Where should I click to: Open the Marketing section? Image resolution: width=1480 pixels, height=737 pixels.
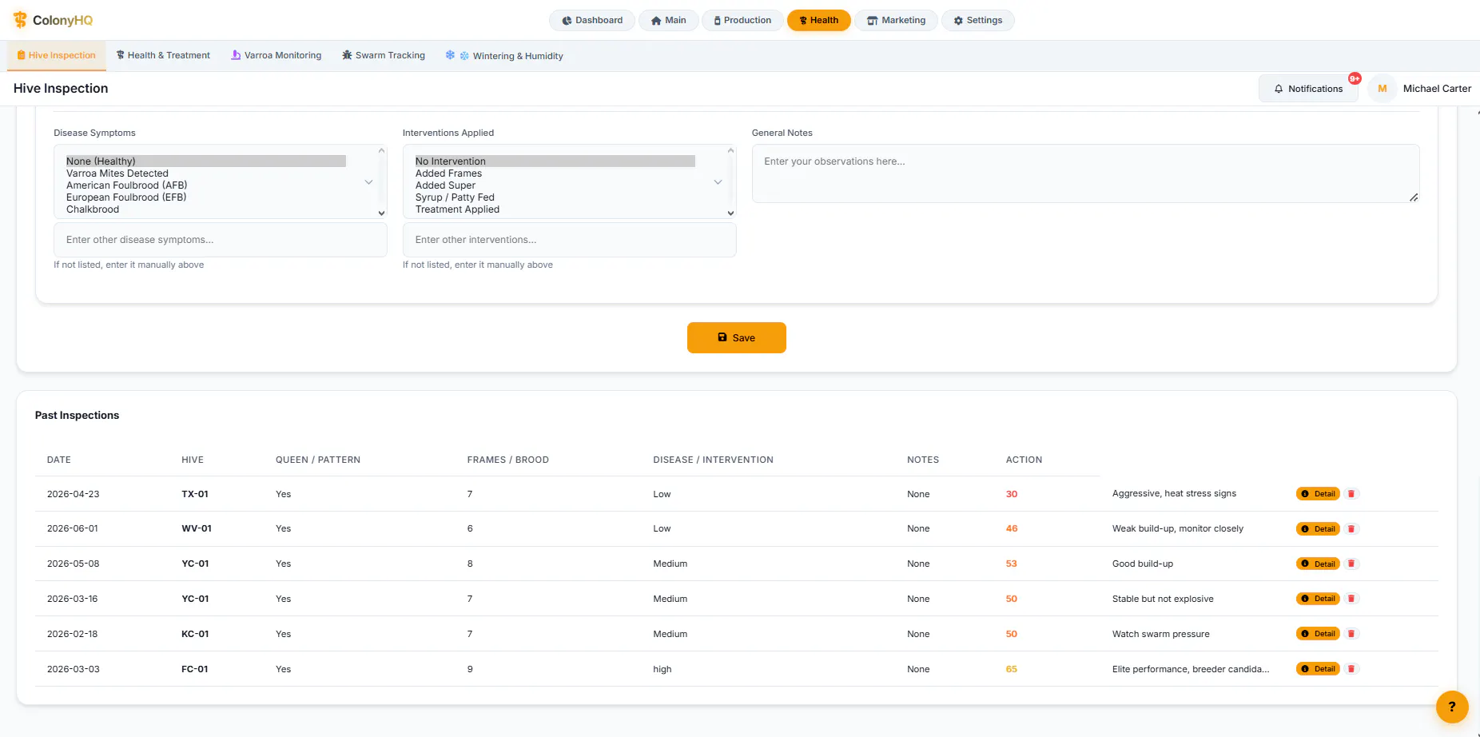(896, 20)
